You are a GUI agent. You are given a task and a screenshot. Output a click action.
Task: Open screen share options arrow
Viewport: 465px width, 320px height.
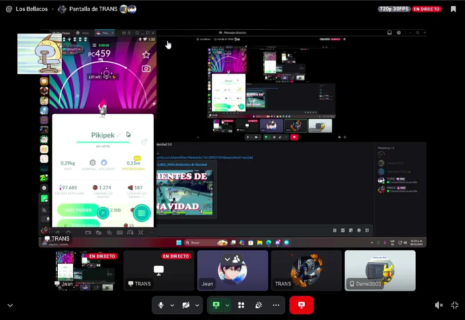coord(227,305)
